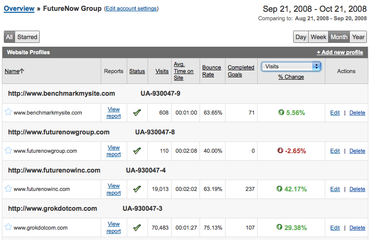The width and height of the screenshot is (374, 240).
Task: Click the green checkmark status for benchmarkmysite
Action: (x=137, y=113)
